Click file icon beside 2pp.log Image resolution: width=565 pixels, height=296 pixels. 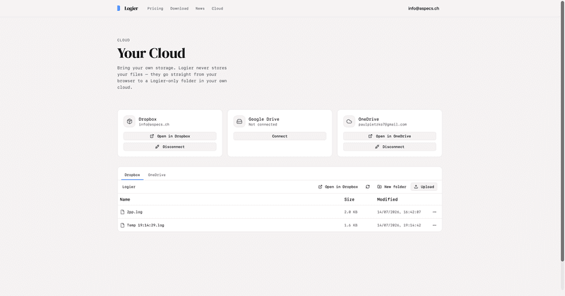pyautogui.click(x=122, y=212)
